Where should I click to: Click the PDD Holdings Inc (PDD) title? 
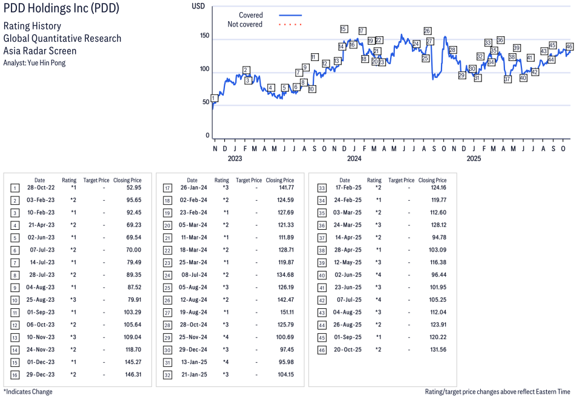(61, 8)
